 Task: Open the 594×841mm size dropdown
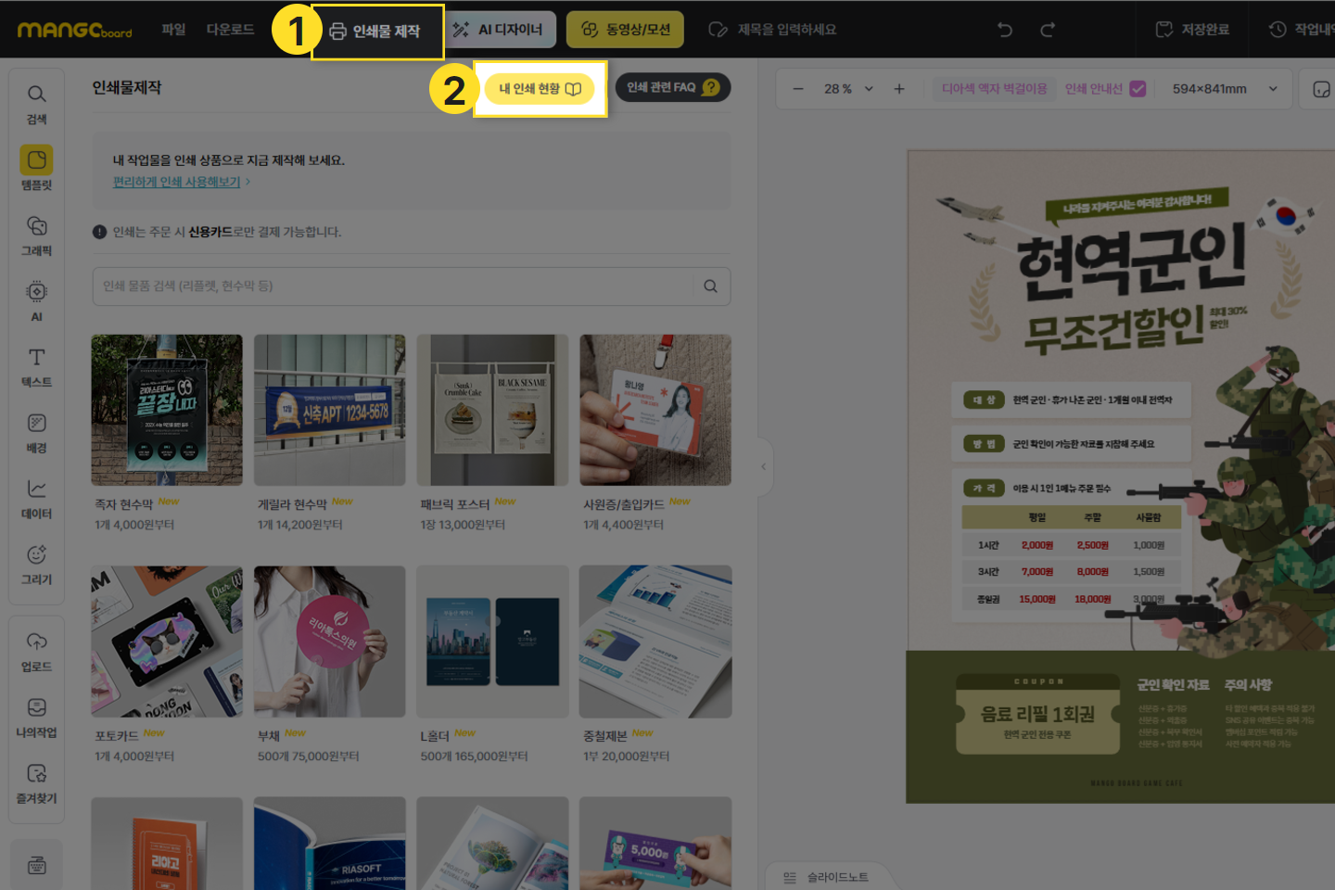pyautogui.click(x=1225, y=89)
